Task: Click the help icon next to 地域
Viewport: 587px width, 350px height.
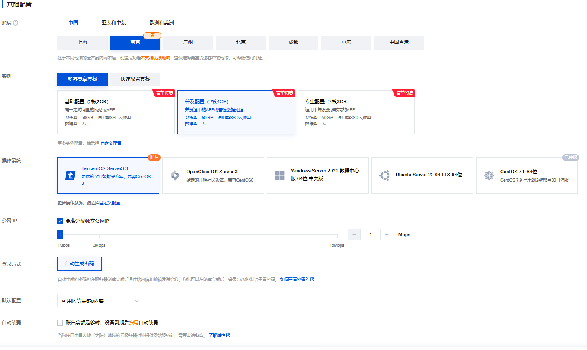Action: 16,23
